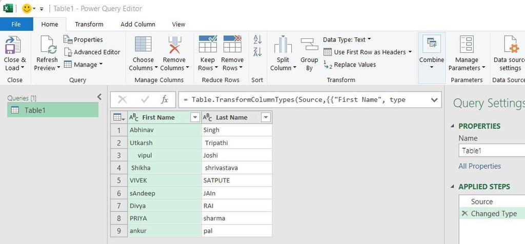The width and height of the screenshot is (525, 244).
Task: Click the query Name input field
Action: 491,151
